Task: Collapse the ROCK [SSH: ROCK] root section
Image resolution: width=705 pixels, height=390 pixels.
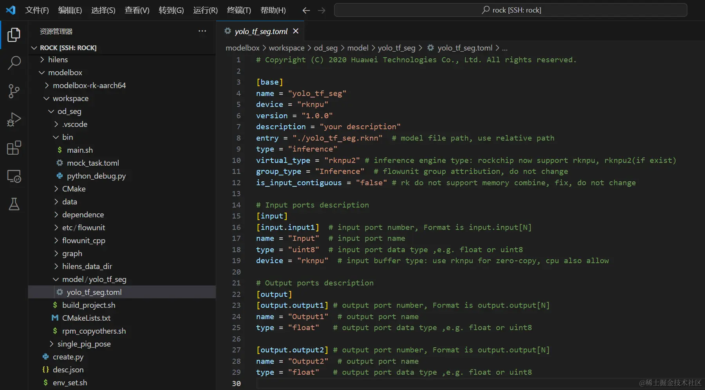Action: point(34,48)
